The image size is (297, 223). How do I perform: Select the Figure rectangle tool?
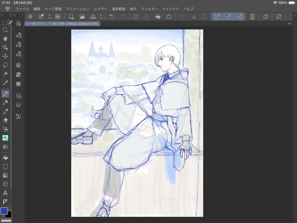pyautogui.click(x=5, y=167)
